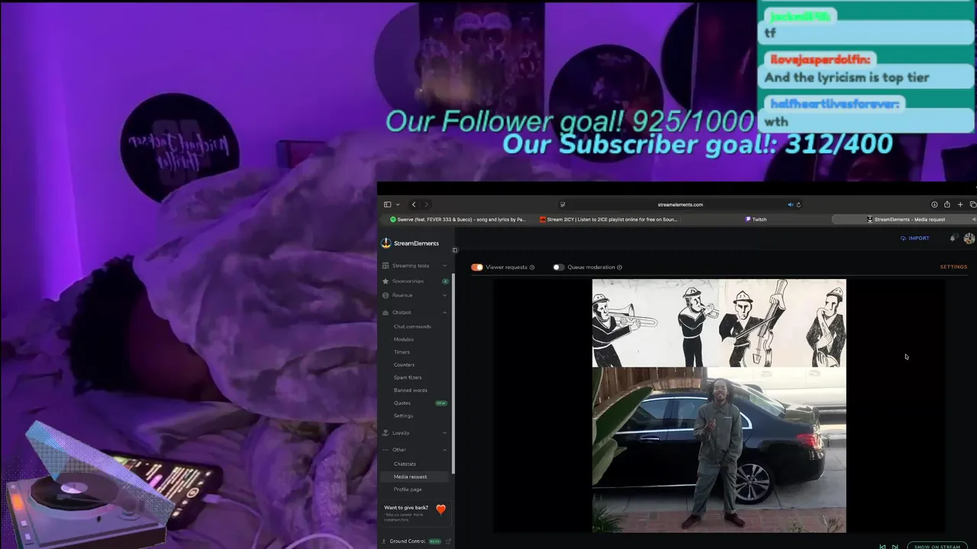Open the Ground Control link
The image size is (977, 549).
coord(408,541)
